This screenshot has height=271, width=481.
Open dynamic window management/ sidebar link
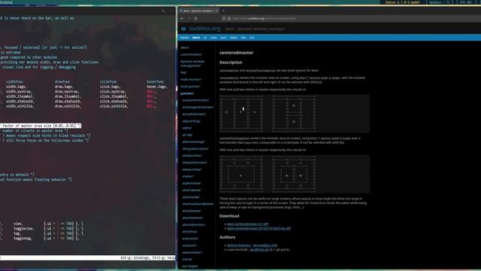[192, 63]
